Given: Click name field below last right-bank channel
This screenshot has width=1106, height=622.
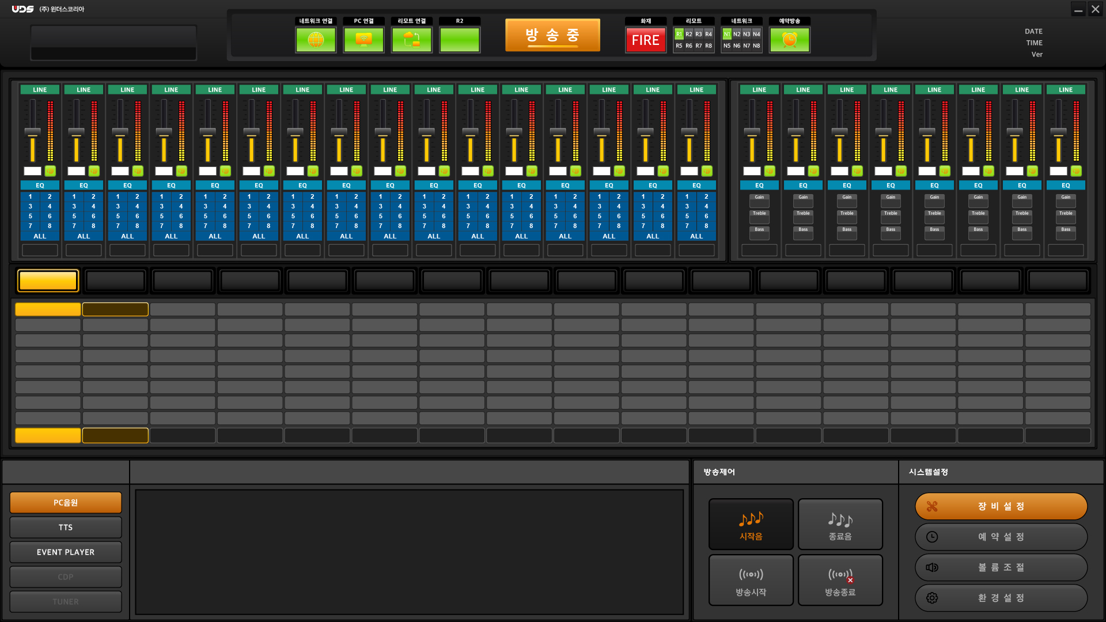Looking at the screenshot, I should 1066,250.
